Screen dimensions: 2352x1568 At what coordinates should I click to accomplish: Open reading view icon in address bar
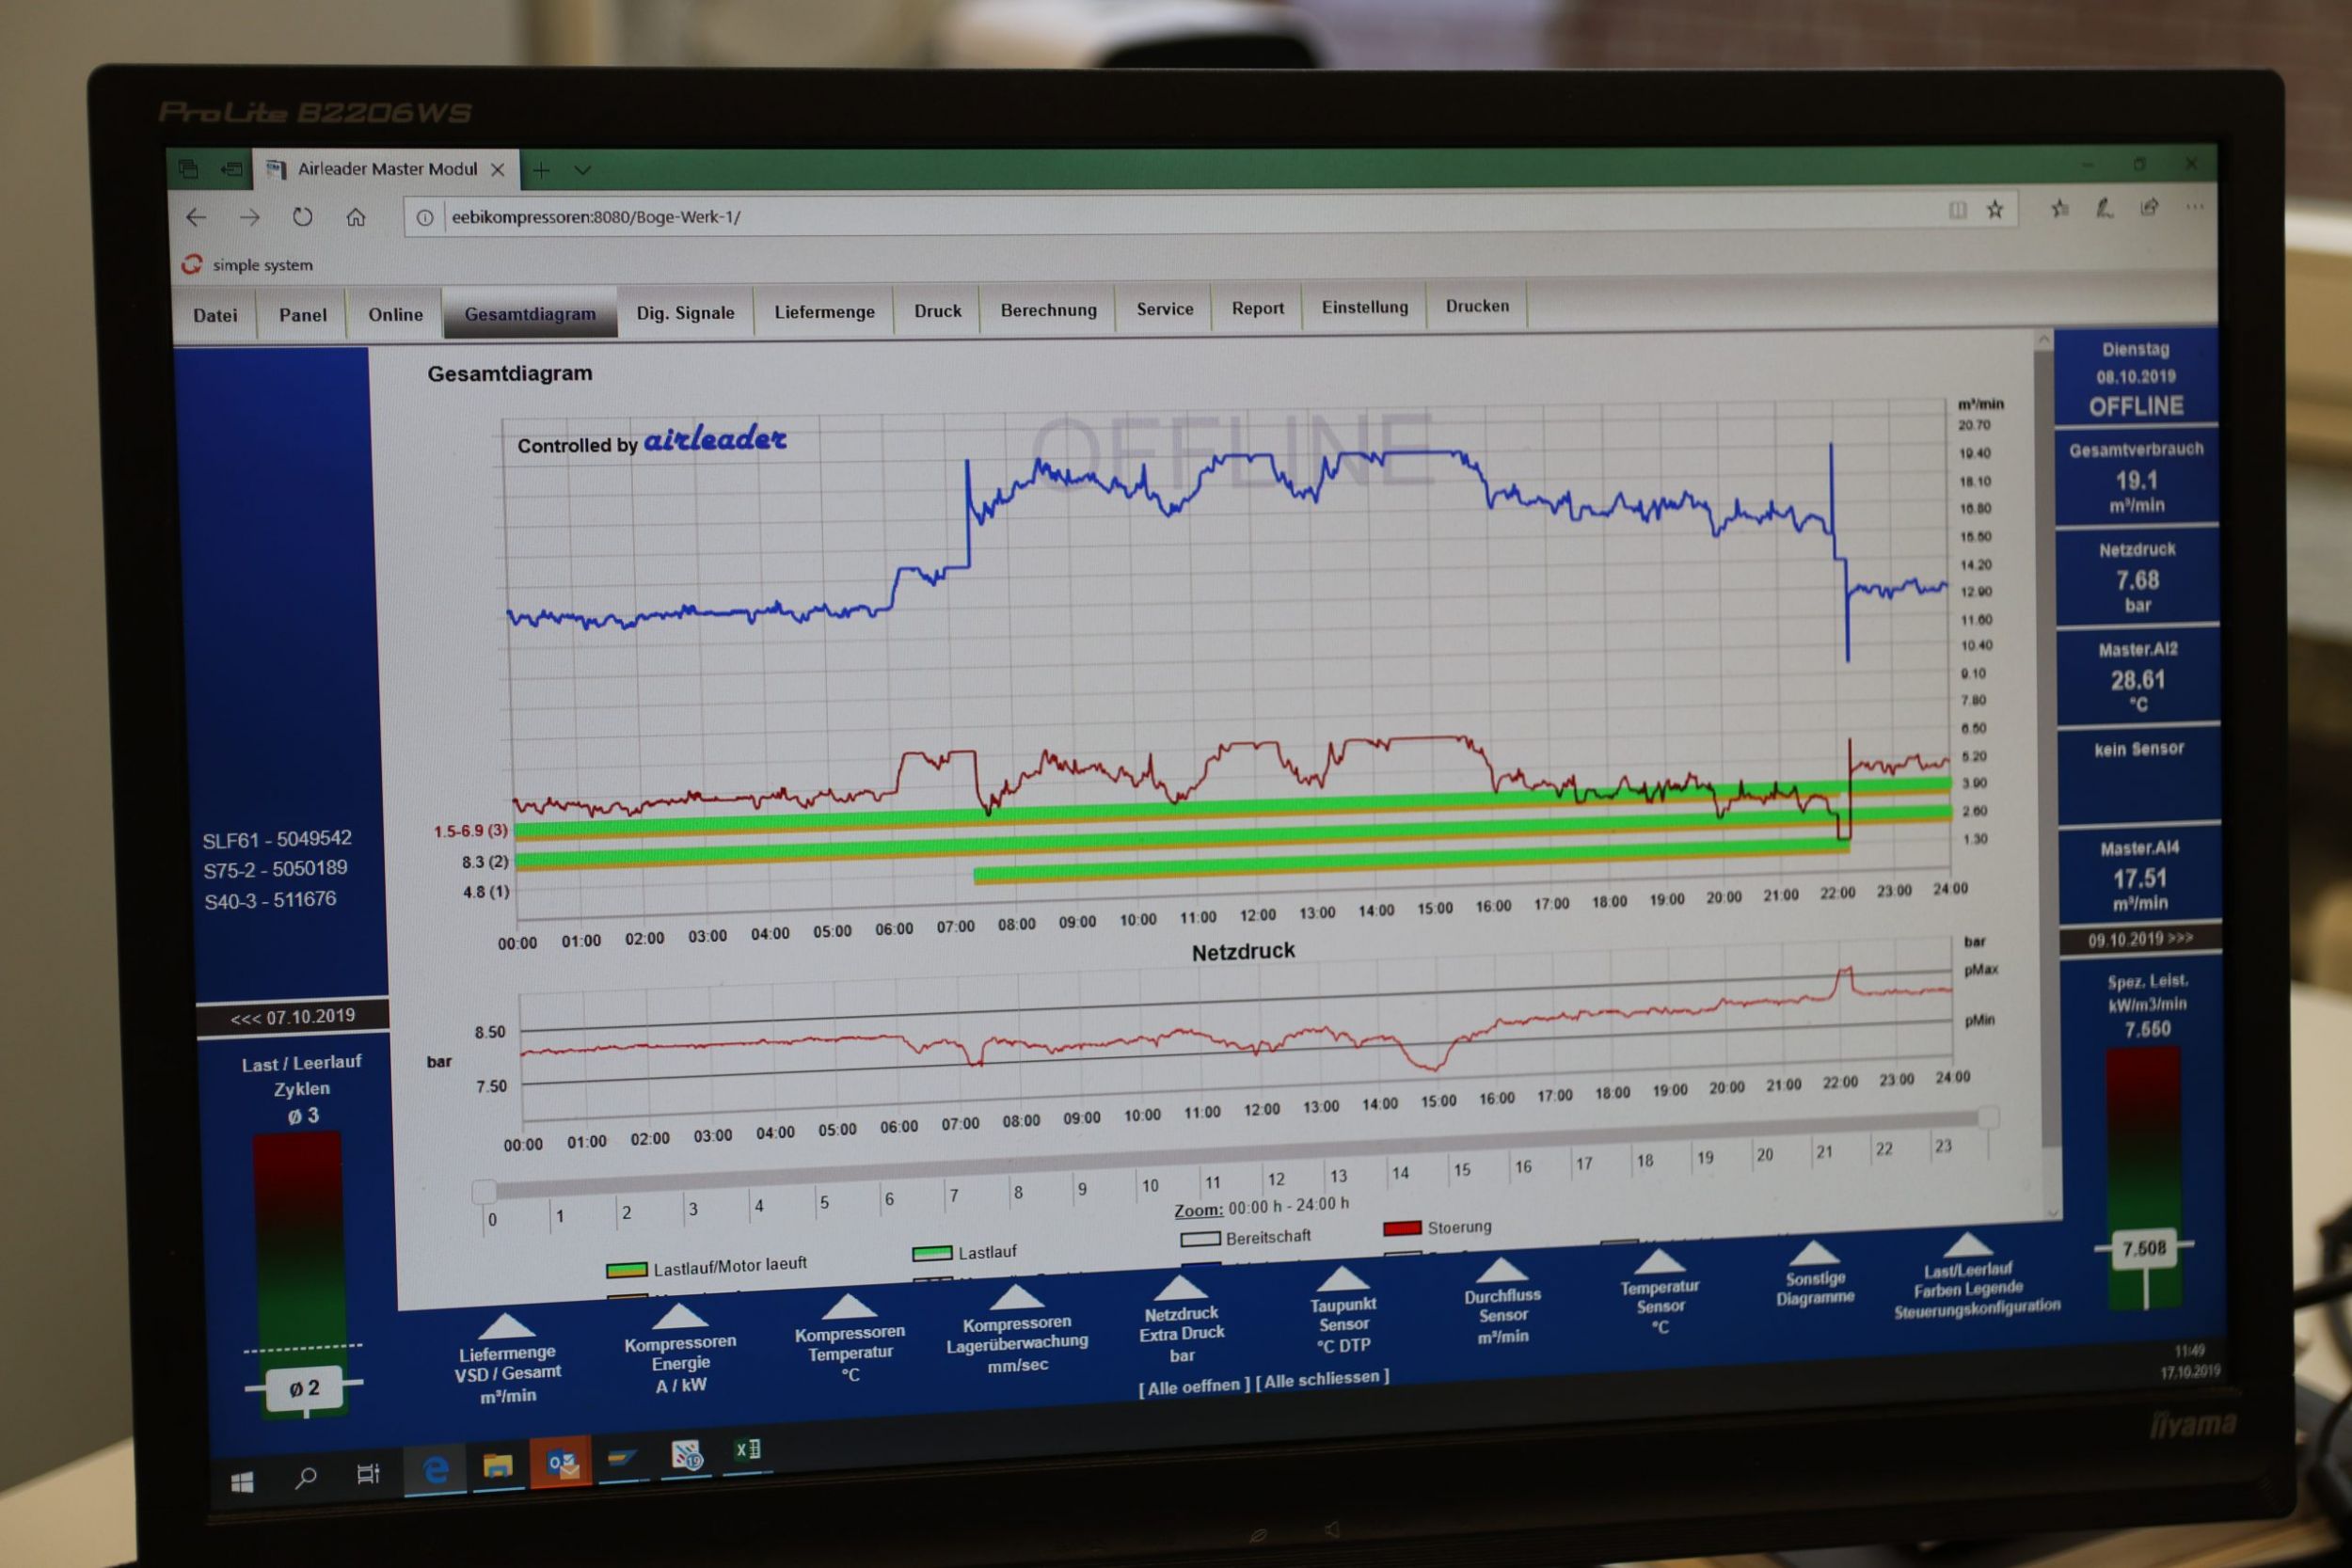click(x=1957, y=210)
